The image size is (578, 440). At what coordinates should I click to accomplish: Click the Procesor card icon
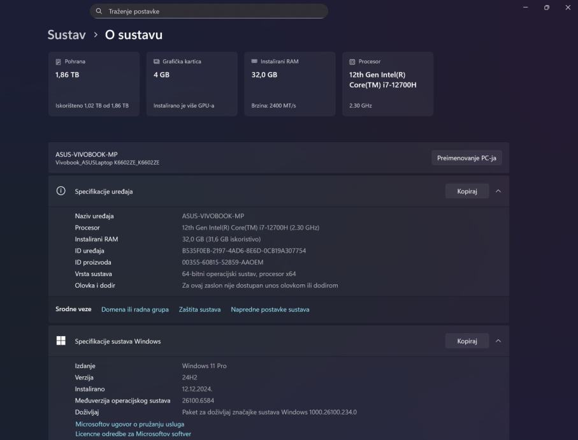352,62
